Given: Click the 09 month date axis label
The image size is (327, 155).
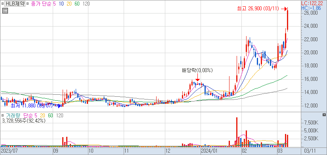Looking at the screenshot, I should tap(56, 151).
